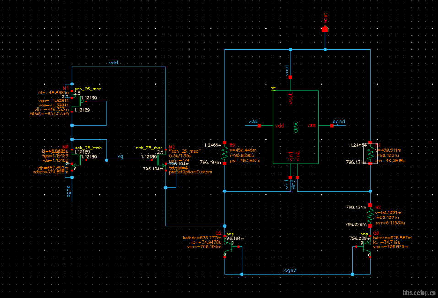Screen dimensions: 438x298
Task: Click the M2 NMOS transistor symbol
Action: (161, 160)
